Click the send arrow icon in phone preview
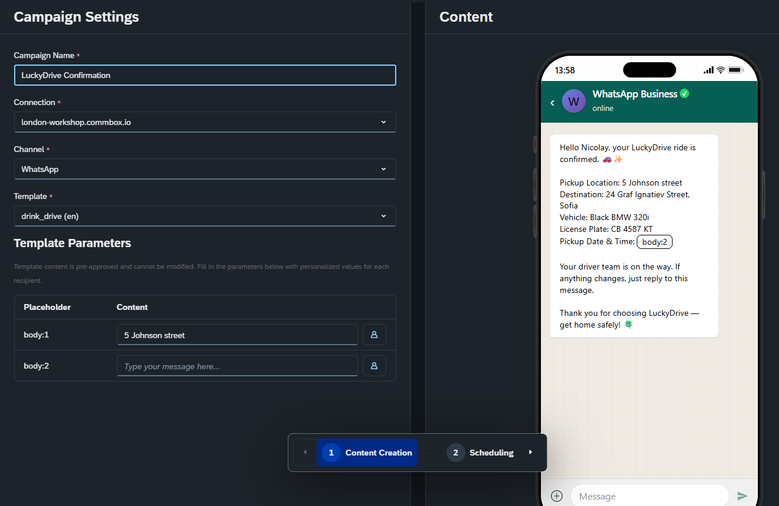 pyautogui.click(x=743, y=496)
